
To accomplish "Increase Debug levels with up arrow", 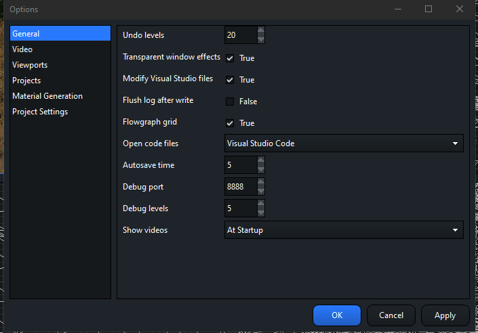I will tap(261, 204).
